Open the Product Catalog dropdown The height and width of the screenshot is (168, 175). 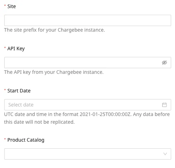[87, 154]
